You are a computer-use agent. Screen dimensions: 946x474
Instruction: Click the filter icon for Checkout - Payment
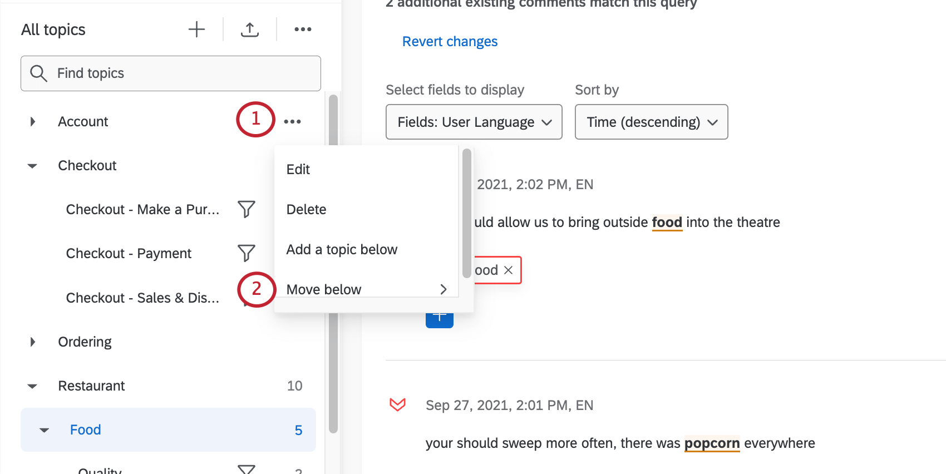247,253
